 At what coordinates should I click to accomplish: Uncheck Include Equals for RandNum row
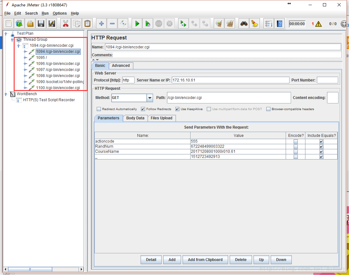321,146
